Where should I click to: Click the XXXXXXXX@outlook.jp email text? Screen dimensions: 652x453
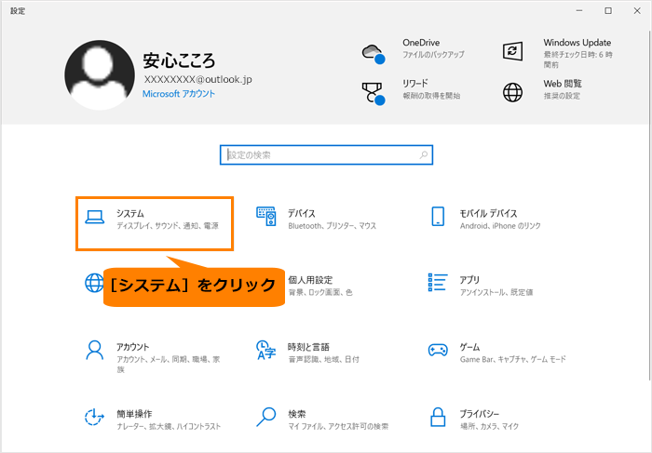pos(197,79)
